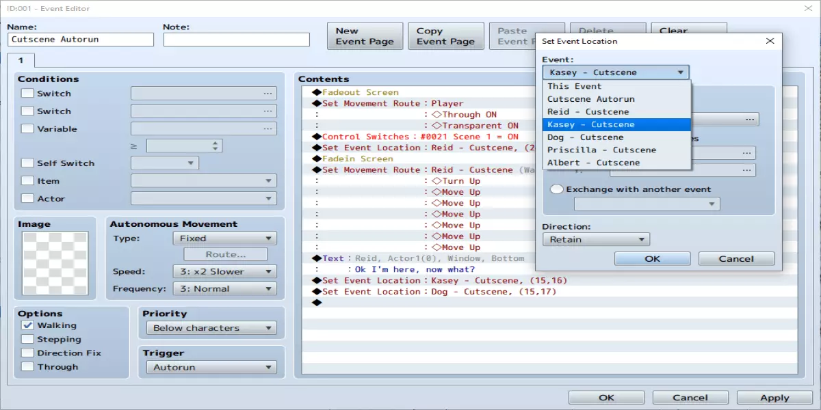The width and height of the screenshot is (821, 410).
Task: Open the Direction Retain dropdown
Action: click(595, 239)
